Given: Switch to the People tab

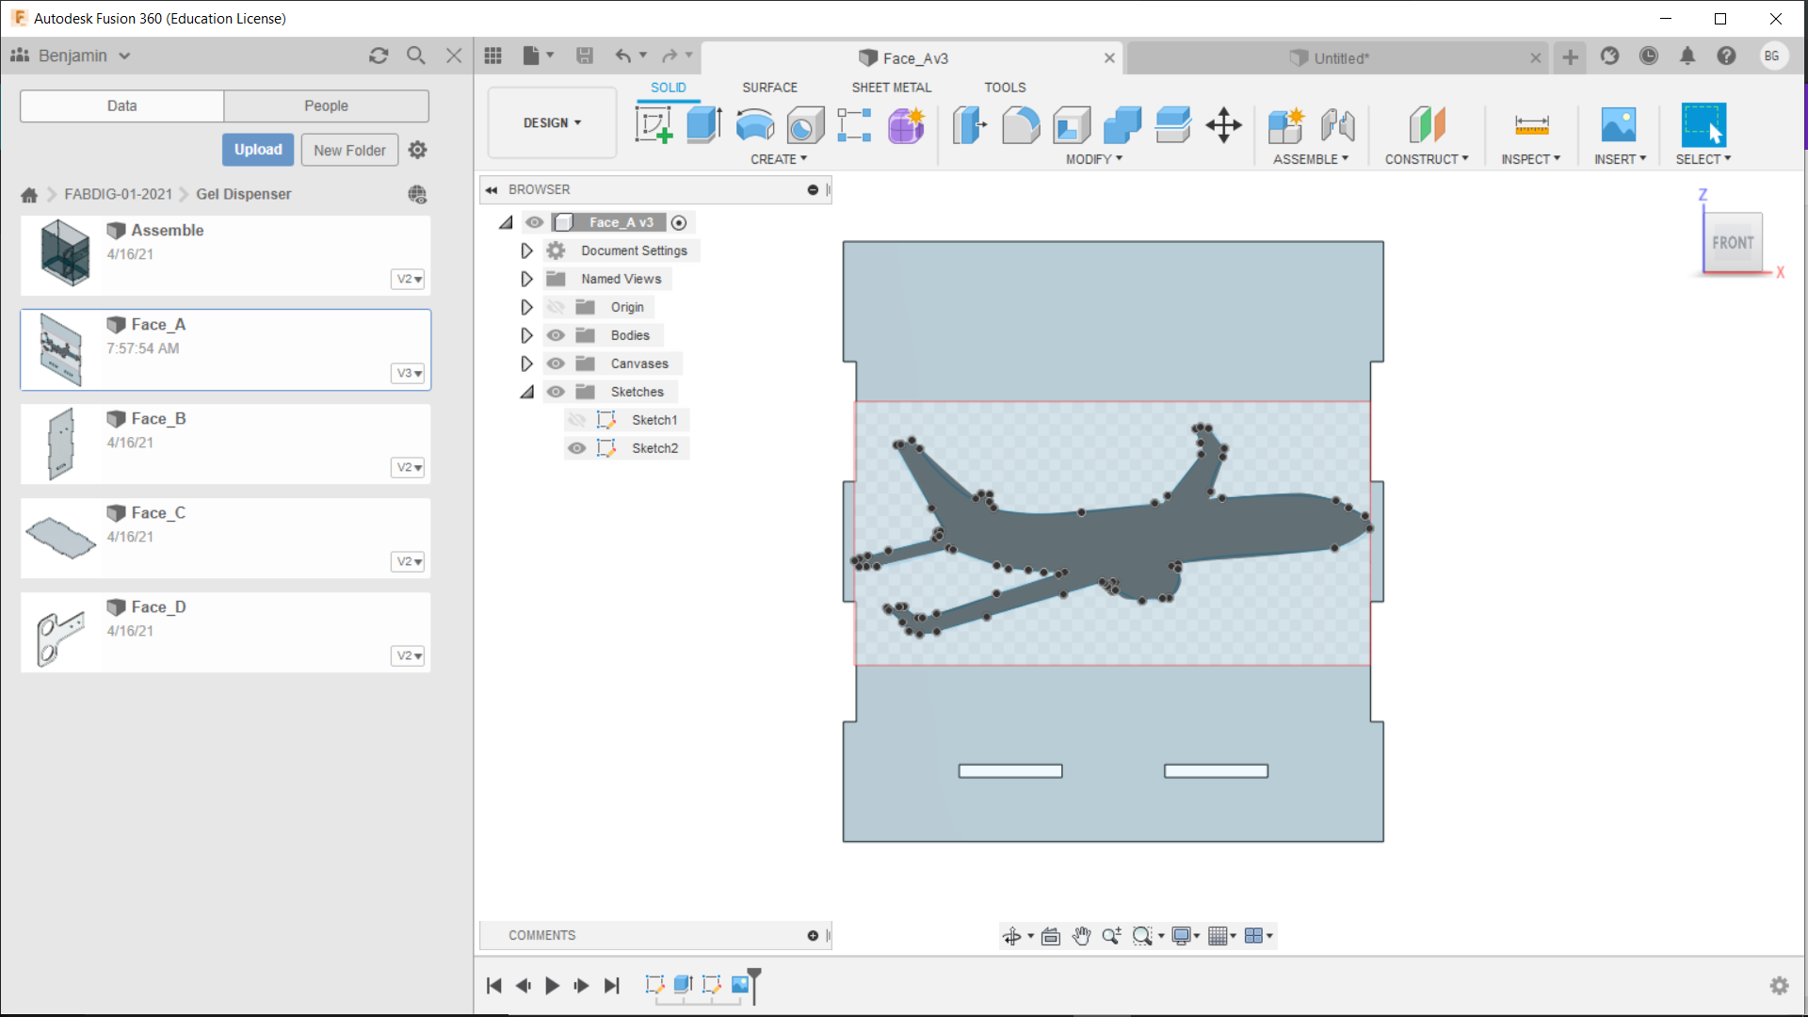Looking at the screenshot, I should click(326, 105).
